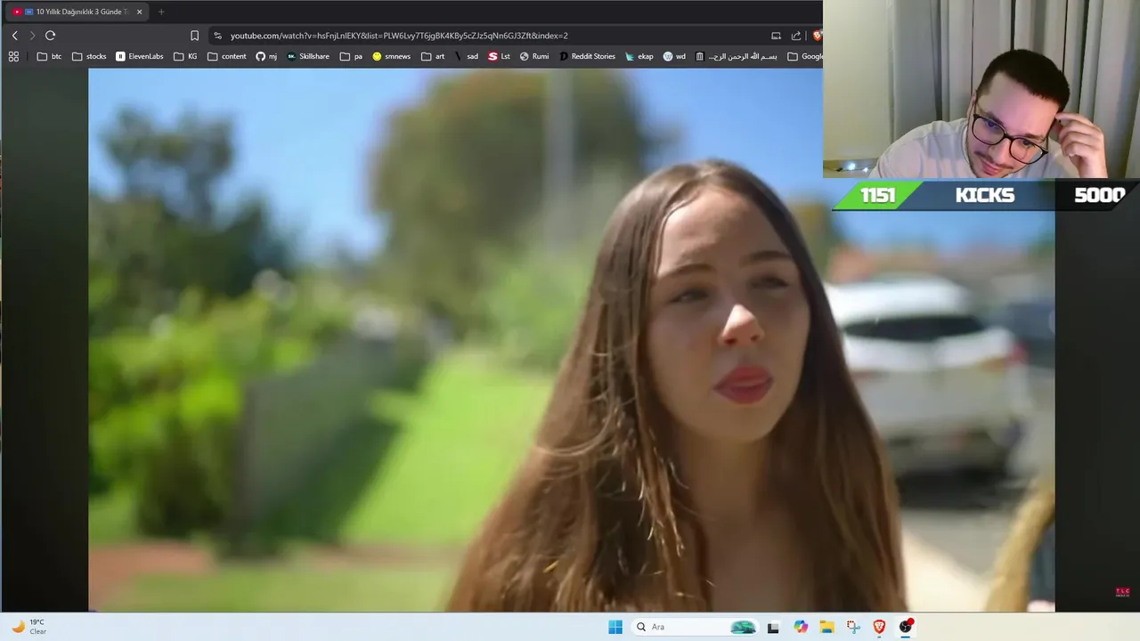Bookmark this page with the bookmark icon
1140x641 pixels.
pos(194,36)
